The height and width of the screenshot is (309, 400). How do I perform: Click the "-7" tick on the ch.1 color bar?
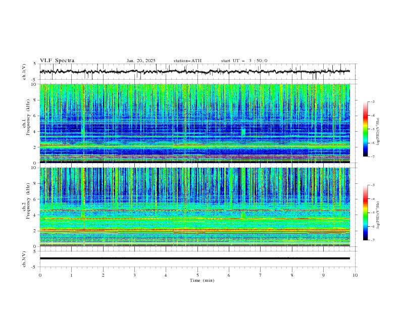click(x=373, y=157)
